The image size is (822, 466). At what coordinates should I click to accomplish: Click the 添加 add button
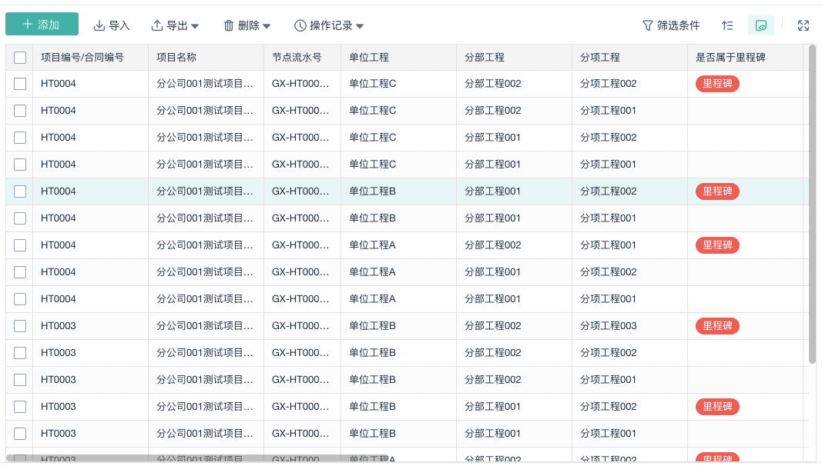(x=42, y=24)
